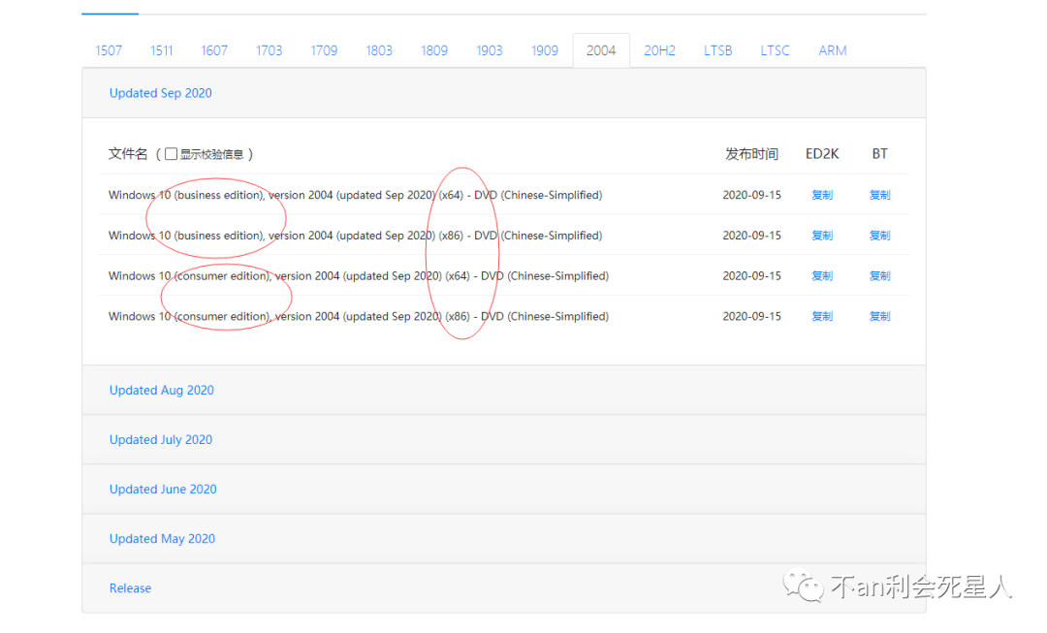1047x633 pixels.
Task: Copy ED2K link for consumer edition x64
Action: [822, 275]
